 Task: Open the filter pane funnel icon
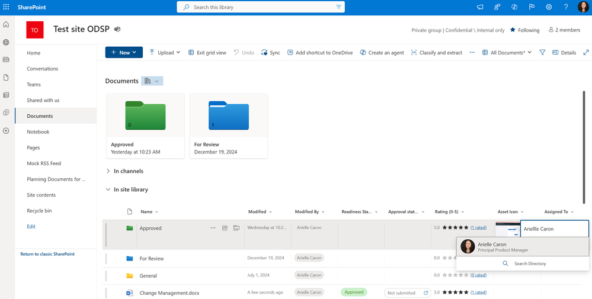click(542, 53)
